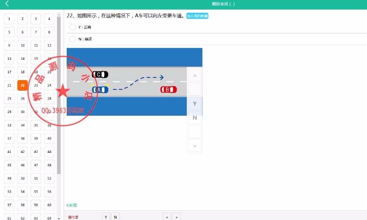Select question 21
This screenshot has width=367, height=220.
[x=9, y=85]
